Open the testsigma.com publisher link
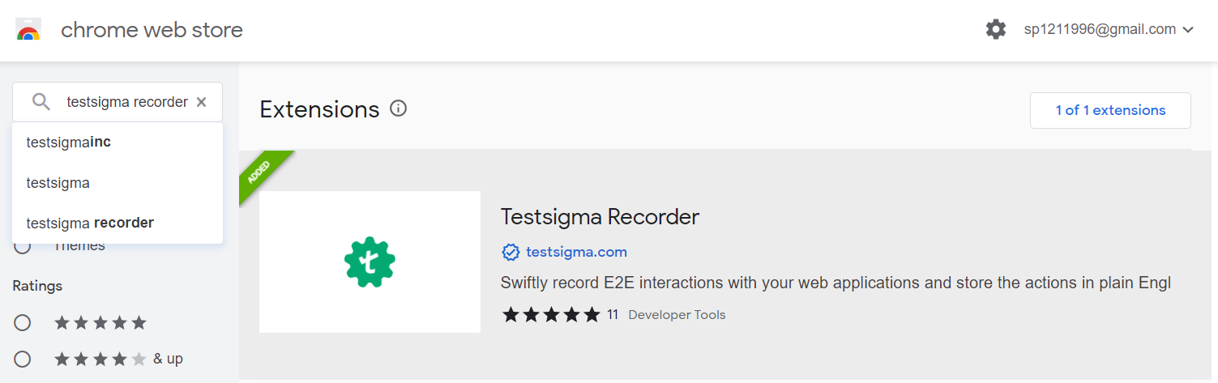This screenshot has width=1218, height=383. [576, 253]
